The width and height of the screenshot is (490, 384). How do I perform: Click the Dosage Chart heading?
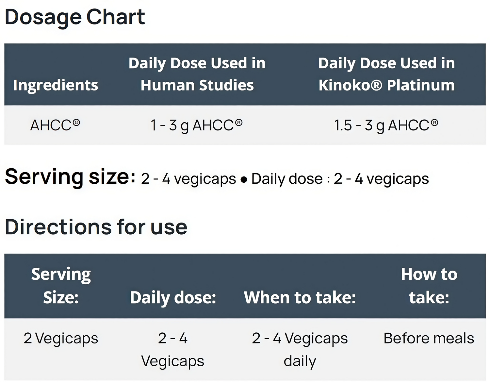pos(75,17)
